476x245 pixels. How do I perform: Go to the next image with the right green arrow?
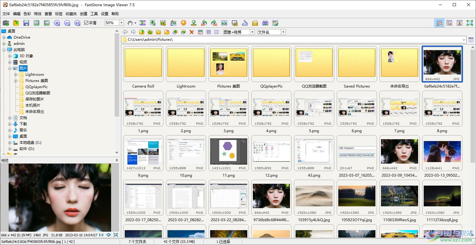[47, 23]
